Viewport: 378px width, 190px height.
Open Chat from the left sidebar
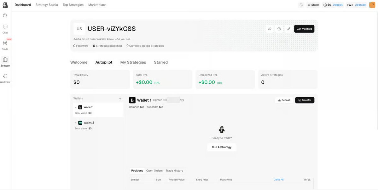5,29
